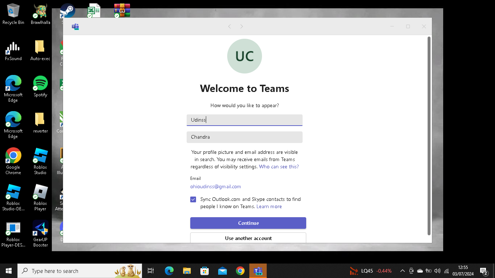The height and width of the screenshot is (278, 495).
Task: Click the first name field containing Udinss
Action: pos(245,120)
